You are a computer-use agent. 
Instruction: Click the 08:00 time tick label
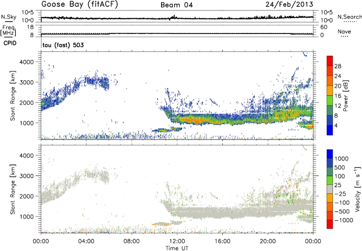coord(132,241)
